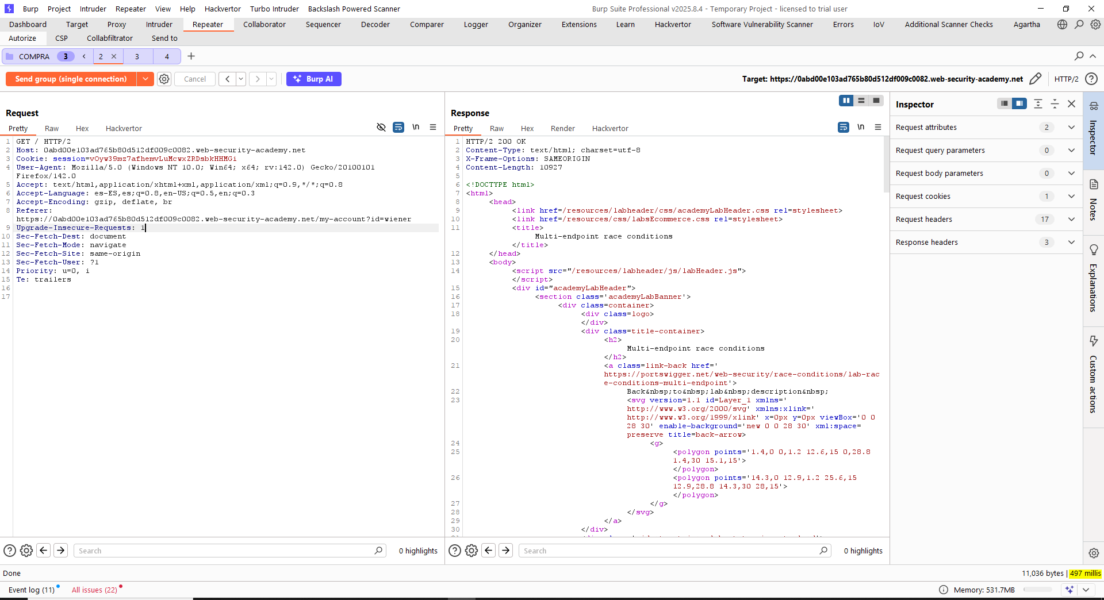
Task: Toggle line wrap icon in Request panel
Action: 398,128
